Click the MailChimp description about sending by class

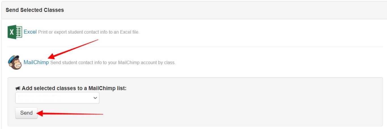click(113, 63)
